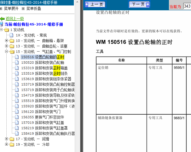Click page icon beside 158219 气缸盖罩

pos(17,128)
